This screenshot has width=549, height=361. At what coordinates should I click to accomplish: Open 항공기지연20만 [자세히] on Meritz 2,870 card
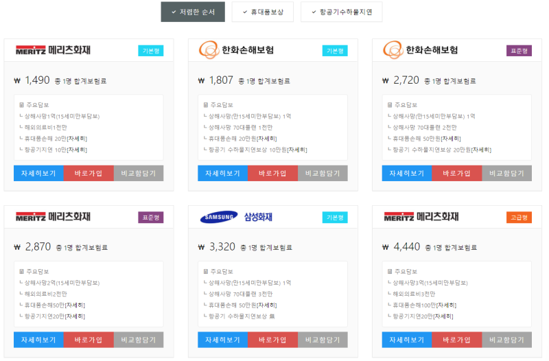(x=75, y=316)
